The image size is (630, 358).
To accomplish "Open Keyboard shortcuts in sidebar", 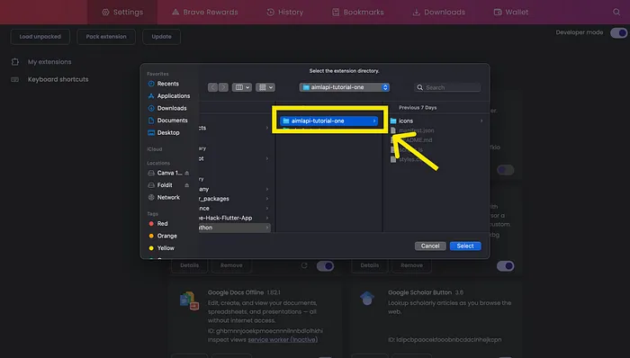I will click(58, 79).
